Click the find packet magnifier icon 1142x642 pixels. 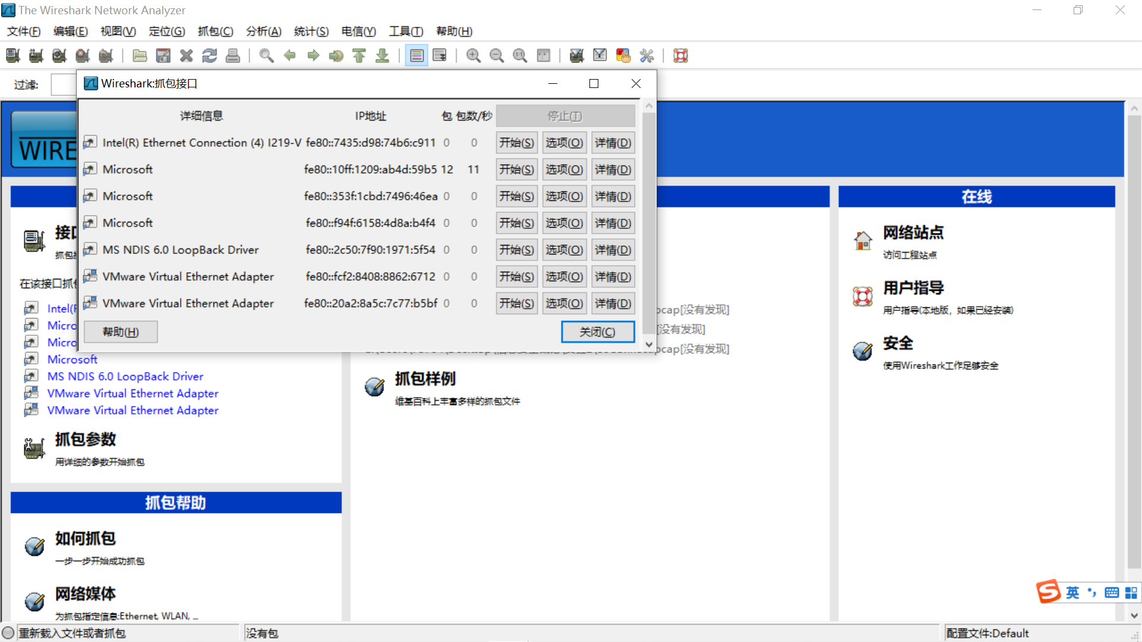click(x=266, y=56)
